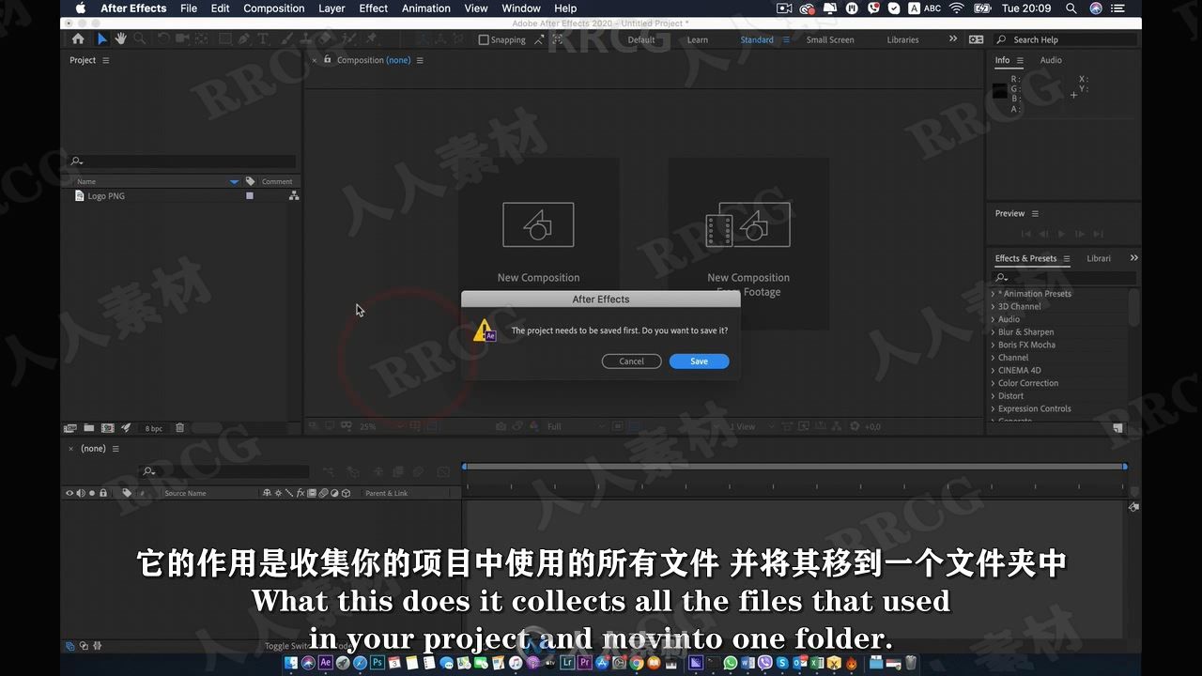Screen dimensions: 1202x676
Task: Open Finder from the Dock
Action: pos(291,663)
